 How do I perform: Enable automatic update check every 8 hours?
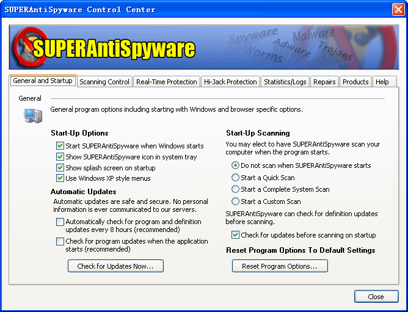[60, 222]
